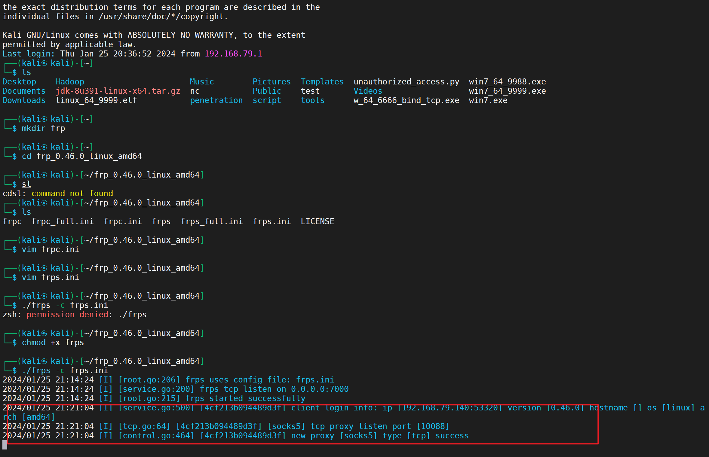Click the Hadoop folder entry

69,82
